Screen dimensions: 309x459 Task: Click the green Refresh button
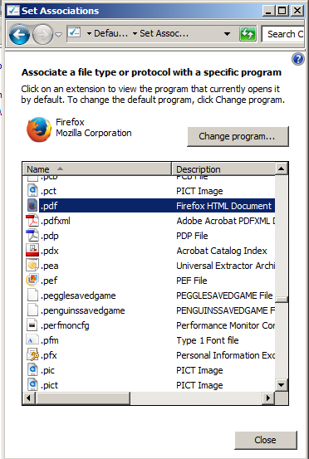248,34
